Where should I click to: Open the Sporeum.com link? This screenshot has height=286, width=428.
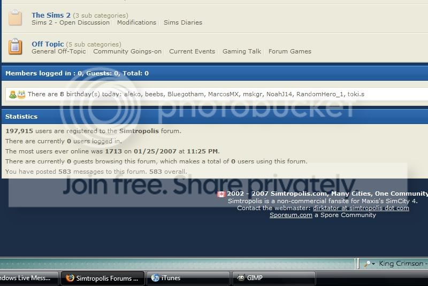291,215
